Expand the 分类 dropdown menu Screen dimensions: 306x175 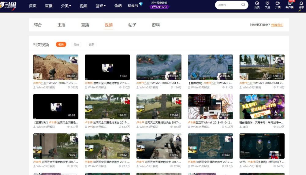click(66, 6)
